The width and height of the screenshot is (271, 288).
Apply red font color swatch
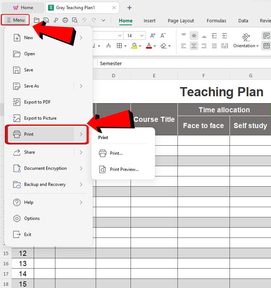[x=149, y=46]
